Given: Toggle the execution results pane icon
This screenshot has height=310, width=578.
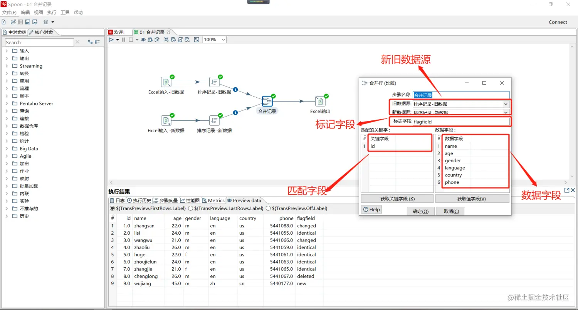Looking at the screenshot, I should 197,40.
